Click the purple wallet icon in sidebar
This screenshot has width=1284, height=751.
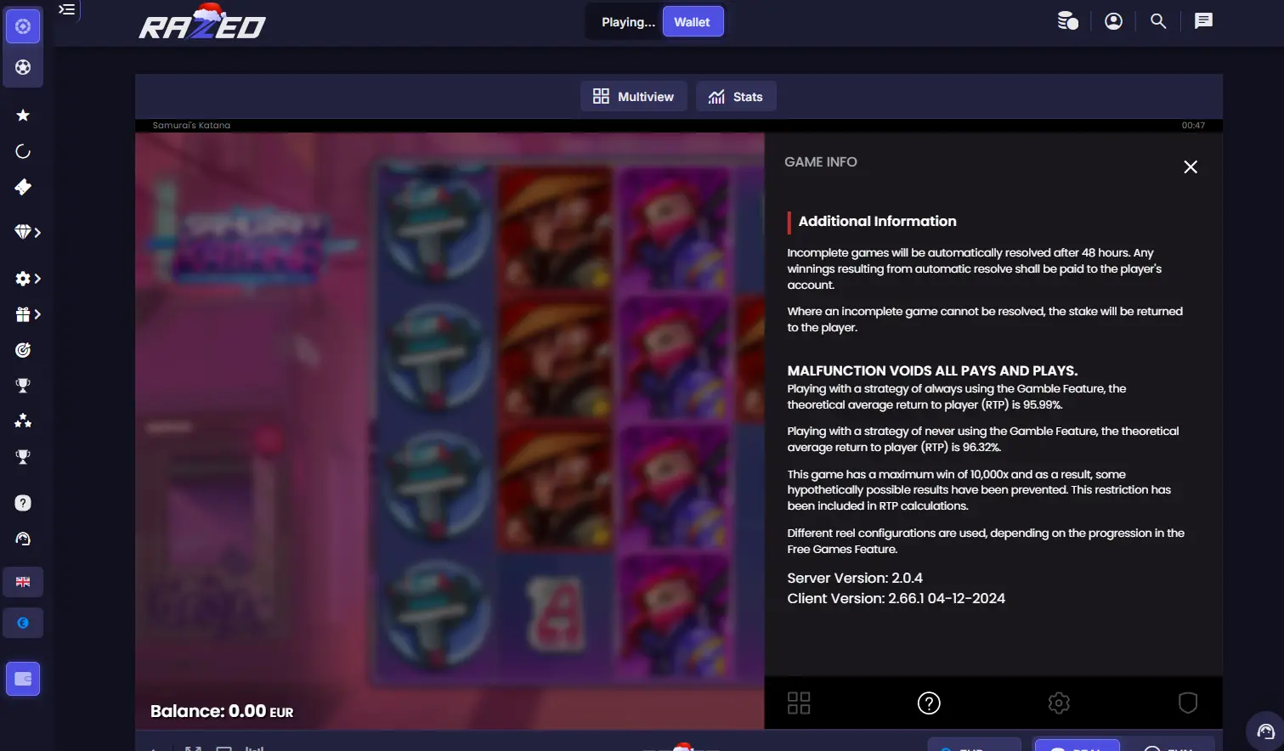23,679
